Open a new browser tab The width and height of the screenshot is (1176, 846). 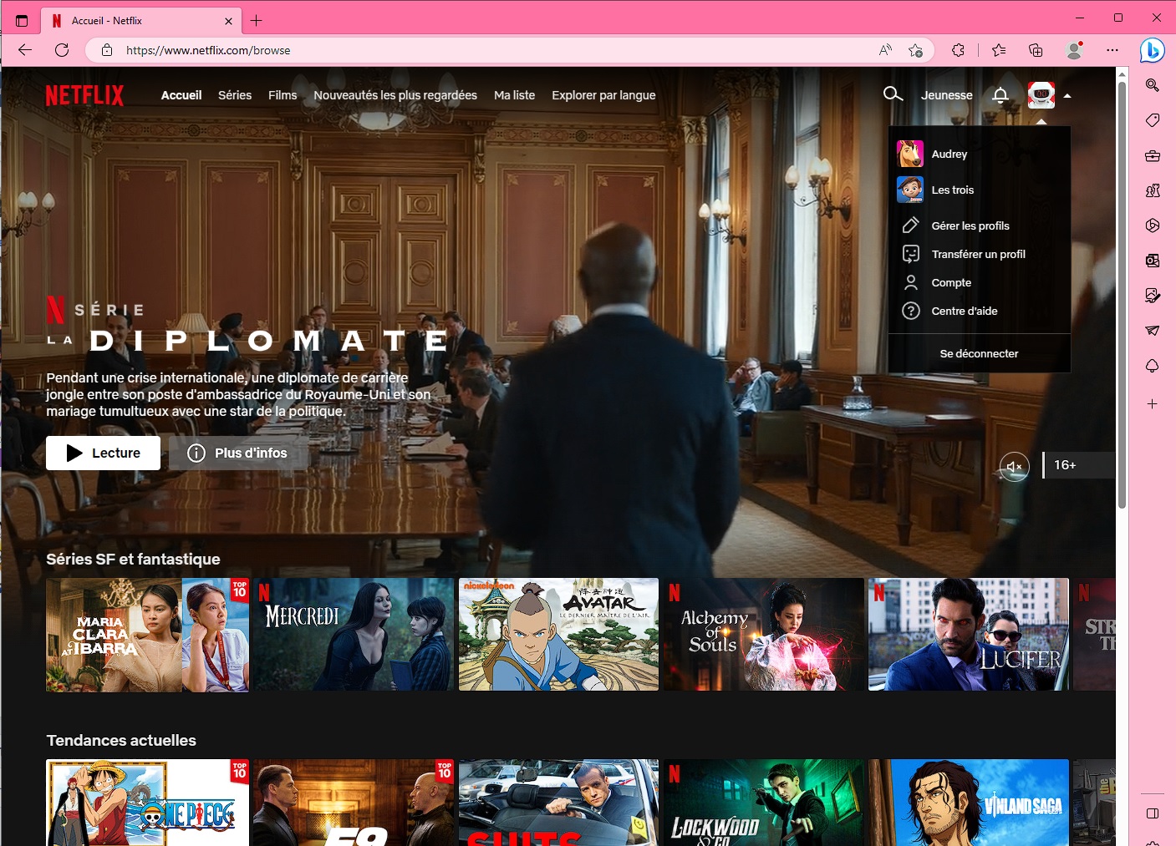pyautogui.click(x=257, y=20)
